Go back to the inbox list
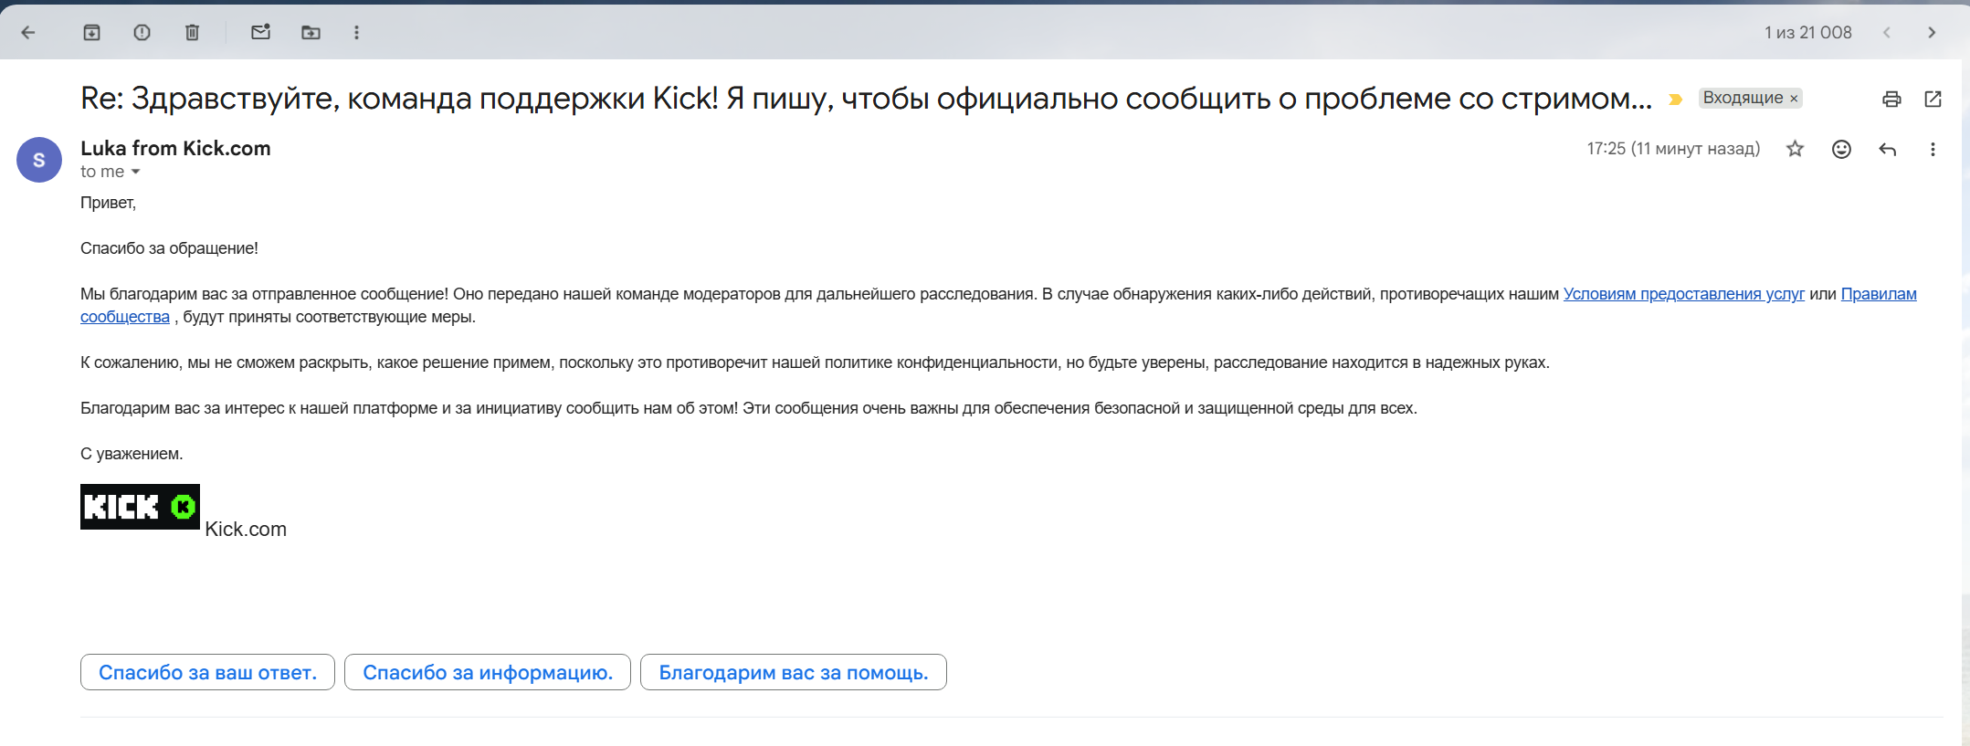The image size is (1970, 746). coord(28,33)
